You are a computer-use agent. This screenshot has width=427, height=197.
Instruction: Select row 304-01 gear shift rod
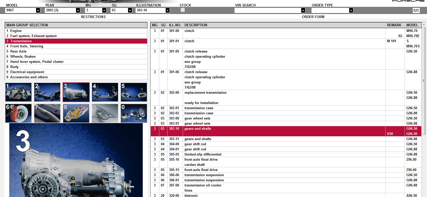tap(286, 149)
